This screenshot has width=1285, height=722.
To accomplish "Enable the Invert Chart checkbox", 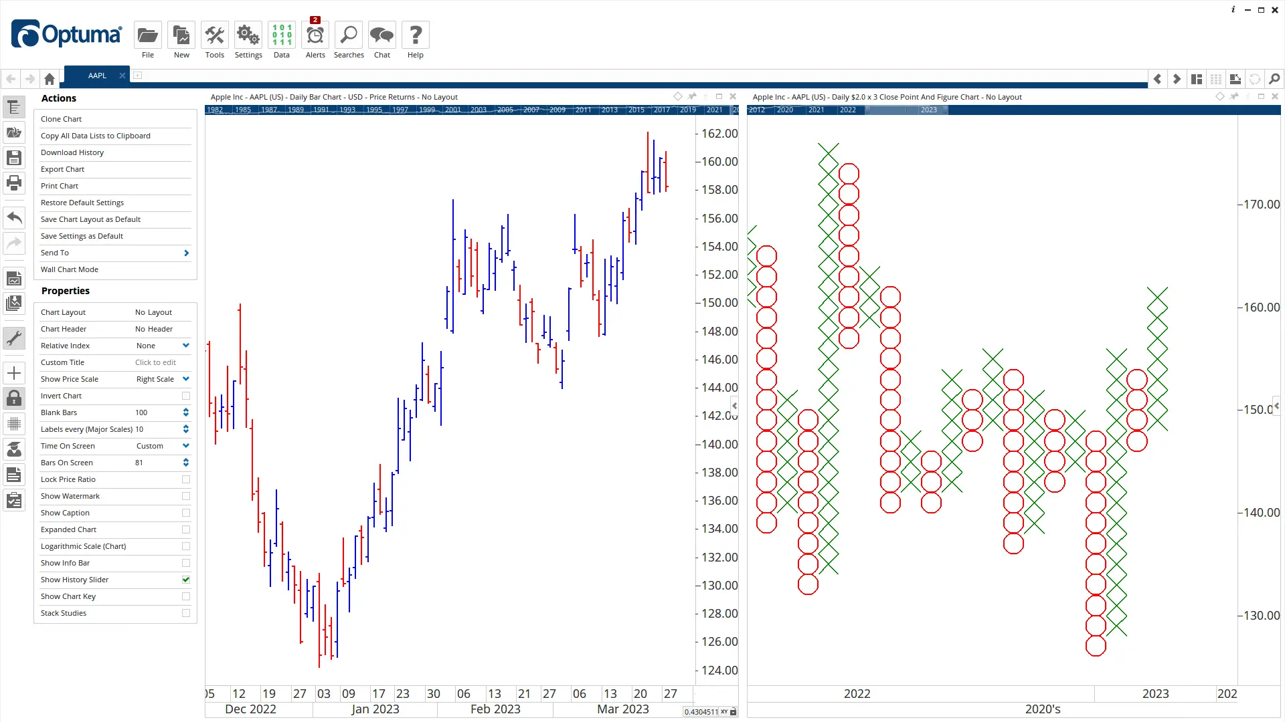I will 186,396.
